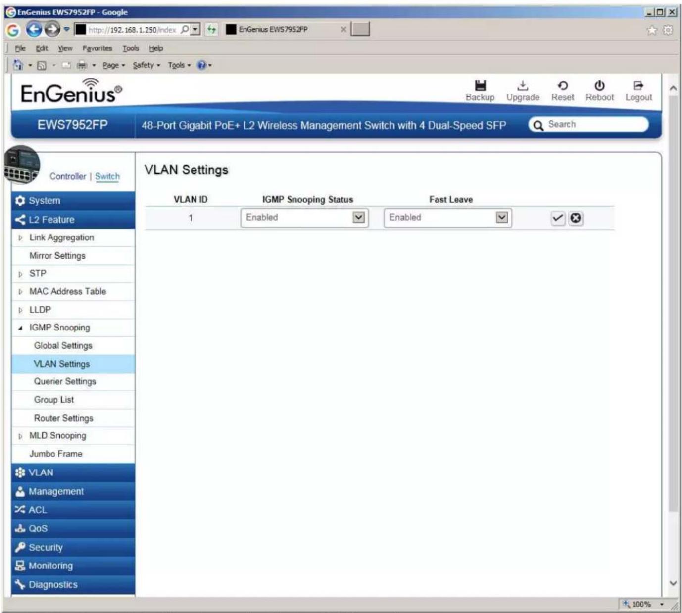Click the Monitoring icon in the sidebar
Screen dimensions: 682x613
pyautogui.click(x=20, y=566)
